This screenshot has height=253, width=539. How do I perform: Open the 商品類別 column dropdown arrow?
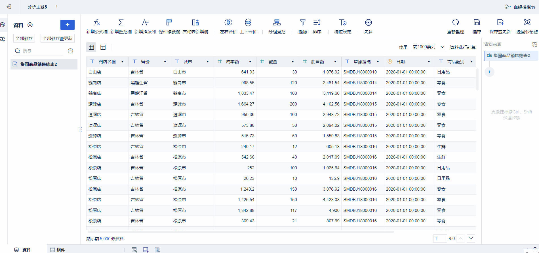pos(471,62)
